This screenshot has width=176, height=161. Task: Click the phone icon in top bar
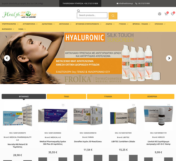coord(136,4)
